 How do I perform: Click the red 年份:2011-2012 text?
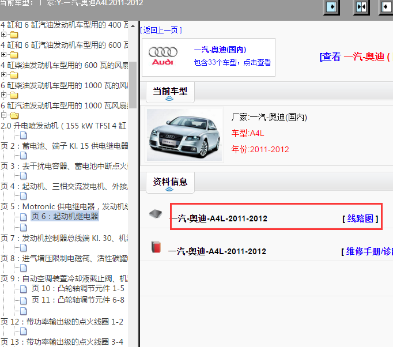click(x=260, y=149)
